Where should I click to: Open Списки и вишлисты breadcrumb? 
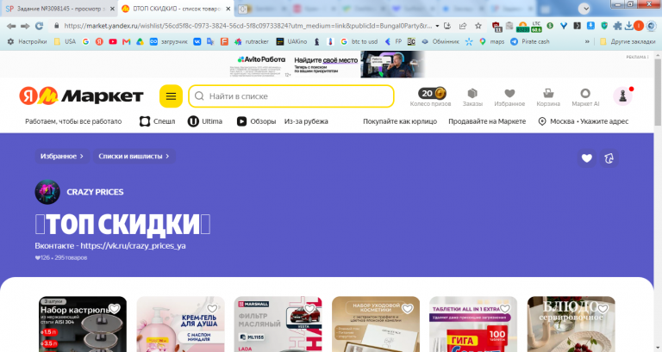coord(134,157)
